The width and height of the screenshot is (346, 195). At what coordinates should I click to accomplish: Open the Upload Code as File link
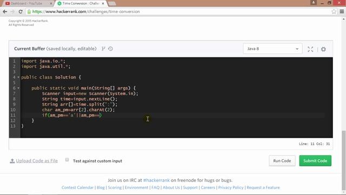(37, 161)
